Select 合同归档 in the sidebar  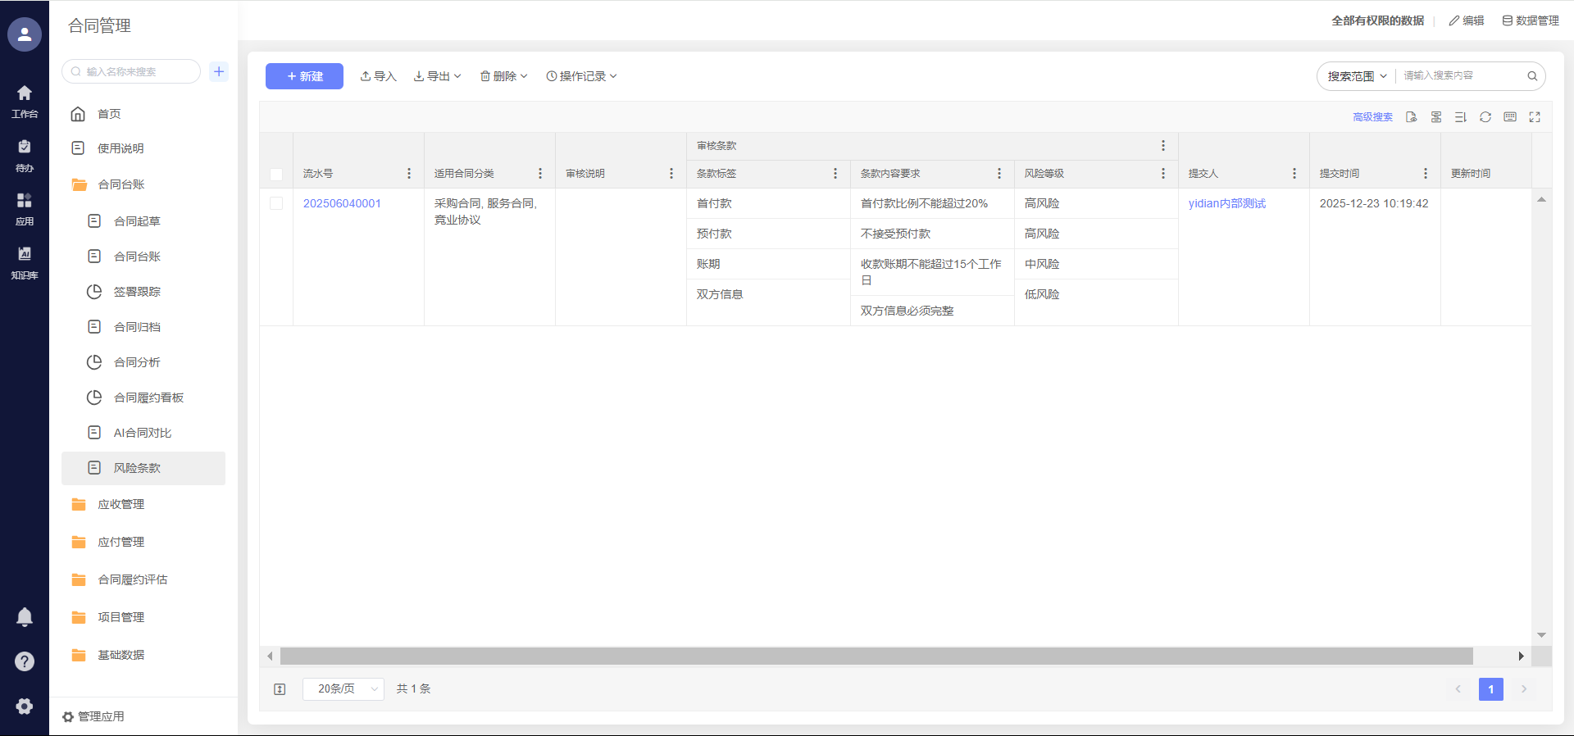[x=137, y=327]
